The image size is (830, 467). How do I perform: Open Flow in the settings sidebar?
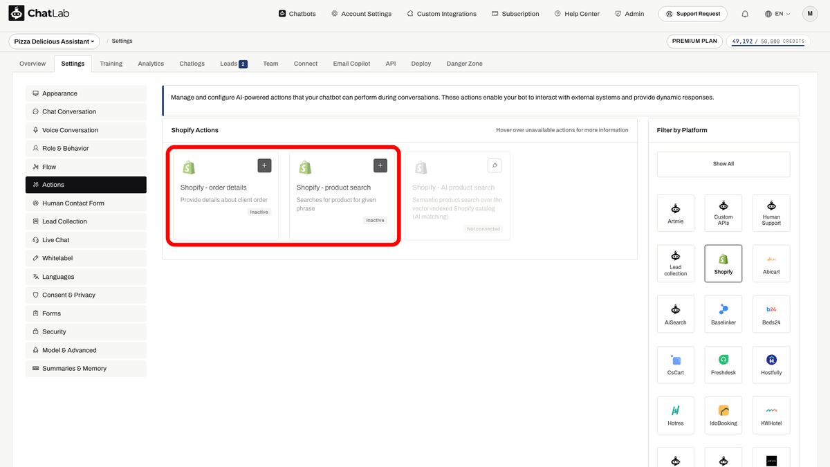coord(86,167)
